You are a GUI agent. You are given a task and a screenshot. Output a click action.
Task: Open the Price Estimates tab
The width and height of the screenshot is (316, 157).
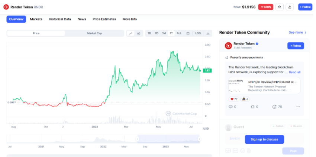pyautogui.click(x=104, y=19)
